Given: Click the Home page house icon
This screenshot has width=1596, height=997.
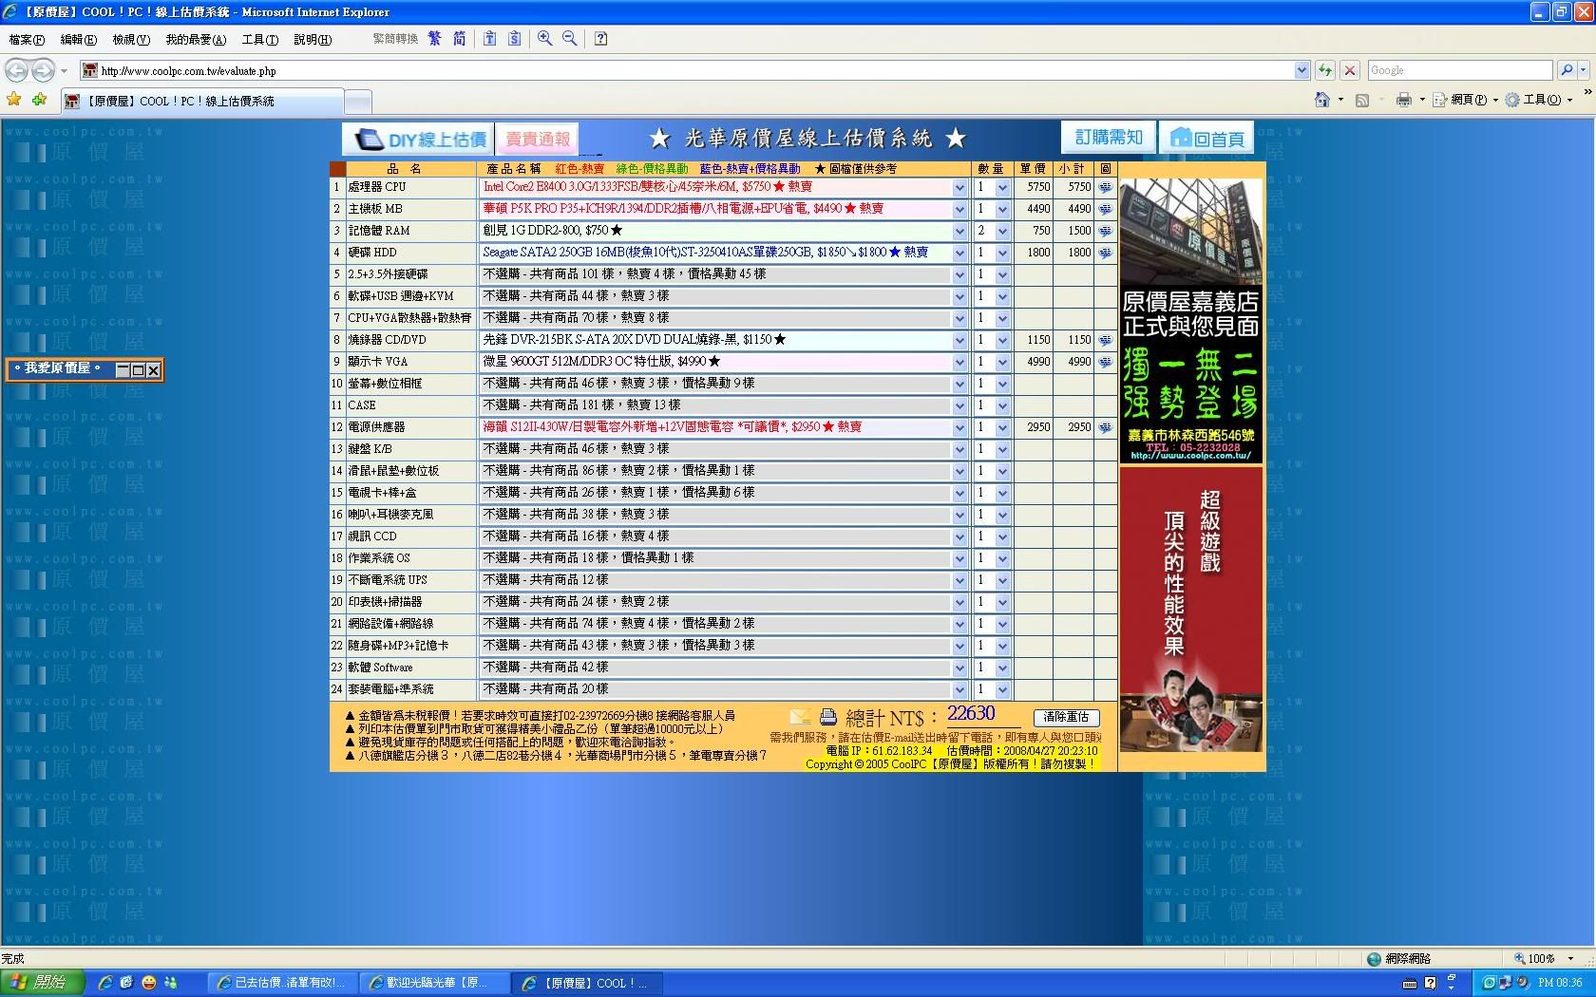Looking at the screenshot, I should click(1321, 100).
